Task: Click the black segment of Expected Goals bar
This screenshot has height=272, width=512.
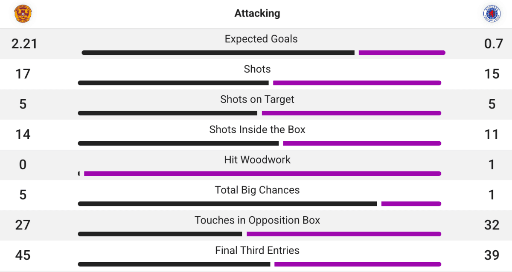Action: [218, 53]
